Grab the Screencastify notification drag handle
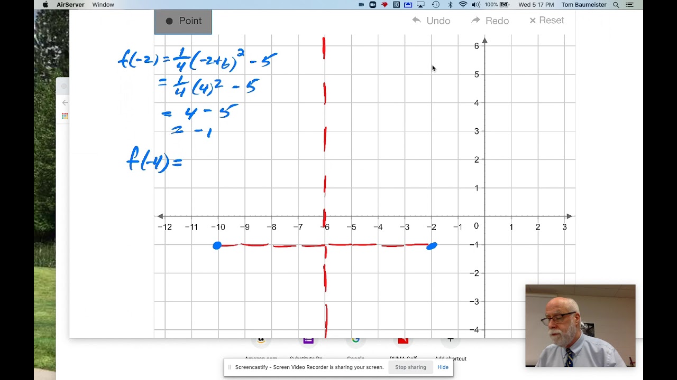This screenshot has width=677, height=380. click(230, 367)
